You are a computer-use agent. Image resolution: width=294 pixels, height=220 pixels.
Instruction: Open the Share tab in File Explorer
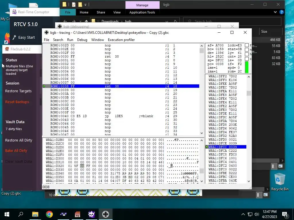tap(101, 12)
